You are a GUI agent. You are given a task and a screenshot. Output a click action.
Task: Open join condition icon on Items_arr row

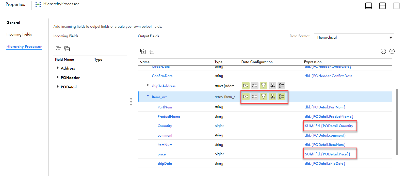point(255,97)
